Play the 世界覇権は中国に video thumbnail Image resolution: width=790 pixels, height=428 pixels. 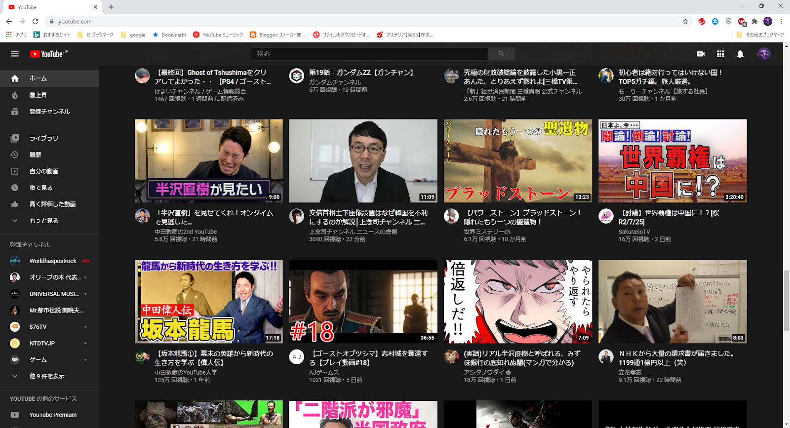pyautogui.click(x=672, y=161)
